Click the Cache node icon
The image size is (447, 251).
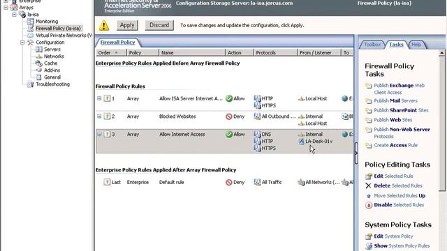point(39,63)
